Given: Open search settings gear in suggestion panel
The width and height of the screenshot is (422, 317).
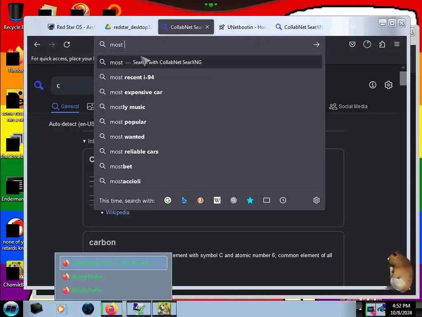Looking at the screenshot, I should click(x=316, y=200).
